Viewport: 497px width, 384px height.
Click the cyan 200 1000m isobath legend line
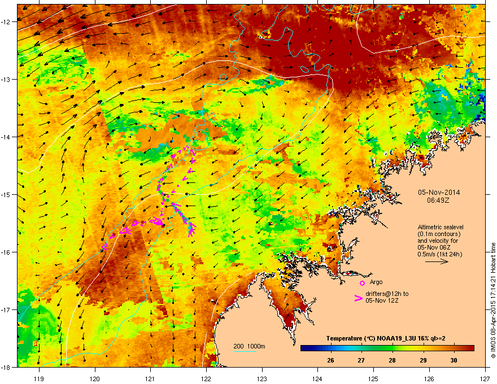[x=245, y=351]
